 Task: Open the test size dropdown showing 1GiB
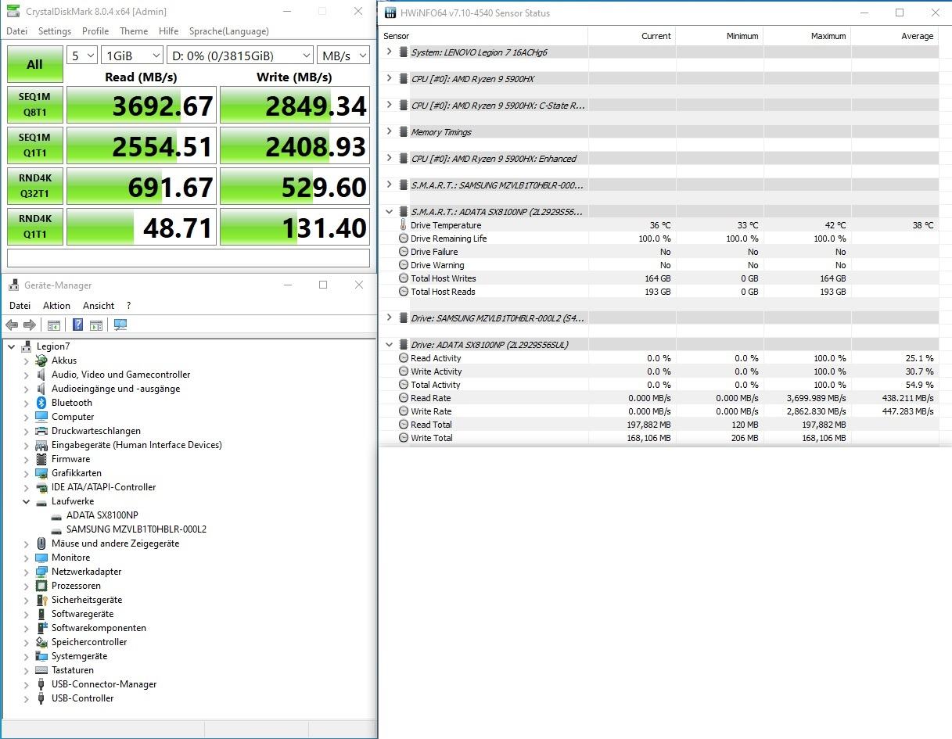(x=131, y=56)
